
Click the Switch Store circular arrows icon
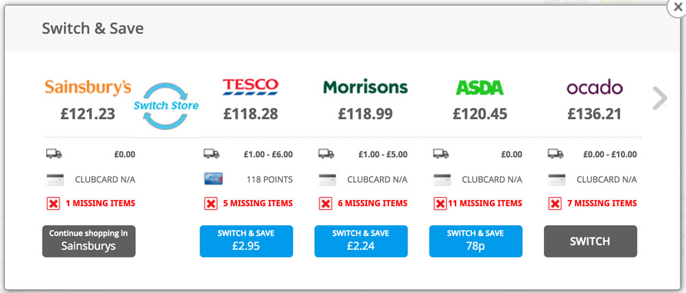coord(166,105)
